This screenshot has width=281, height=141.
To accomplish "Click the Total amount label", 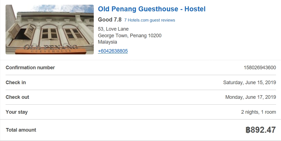I will [21, 130].
